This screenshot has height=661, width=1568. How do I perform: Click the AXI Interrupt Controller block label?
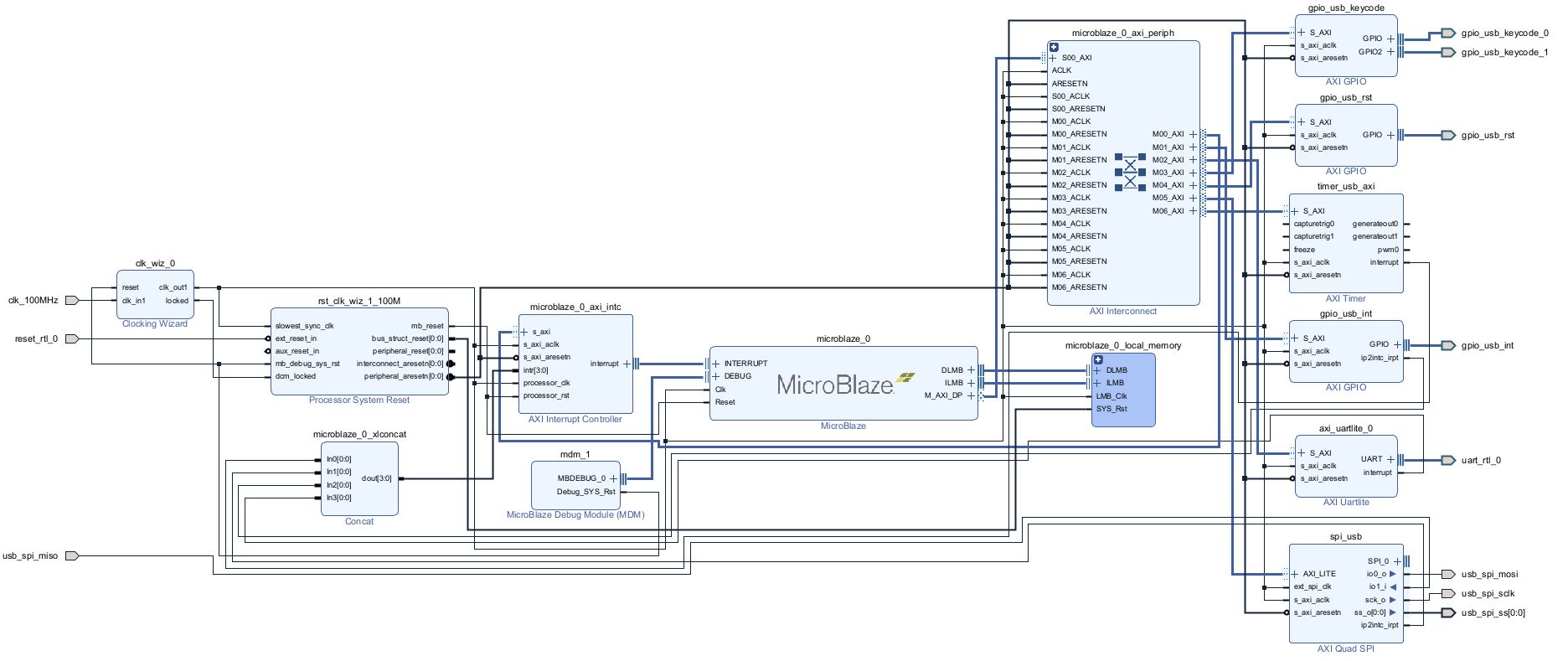575,419
